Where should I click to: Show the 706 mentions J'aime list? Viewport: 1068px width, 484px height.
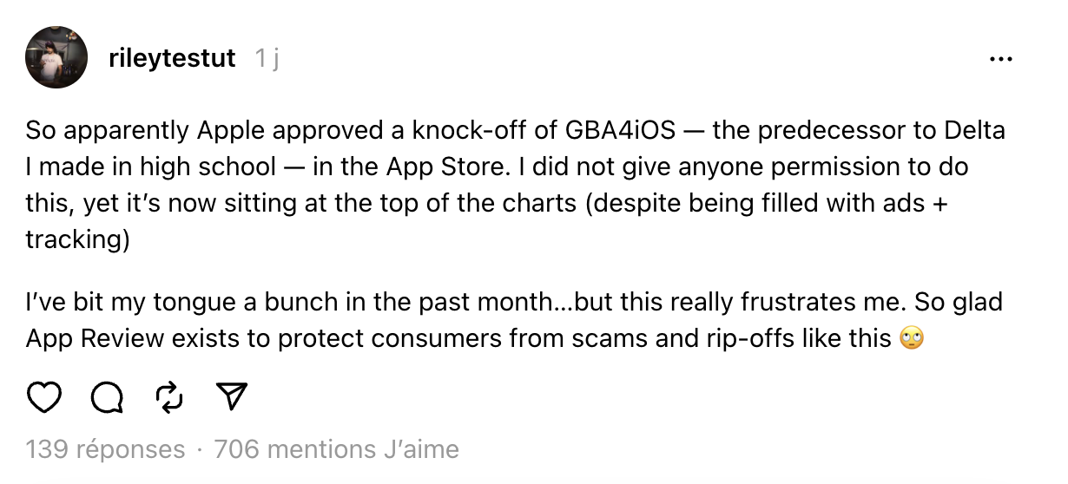336,449
